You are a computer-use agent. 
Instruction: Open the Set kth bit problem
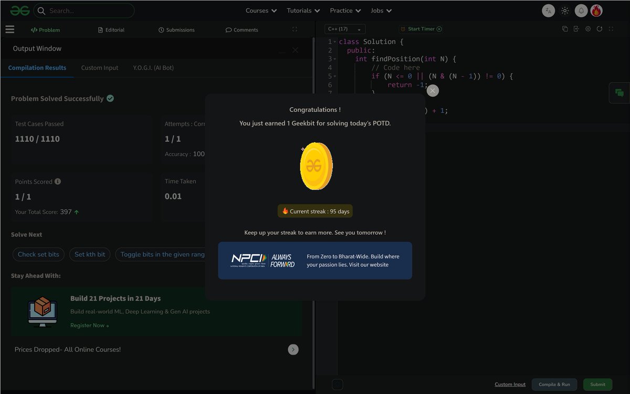(90, 254)
